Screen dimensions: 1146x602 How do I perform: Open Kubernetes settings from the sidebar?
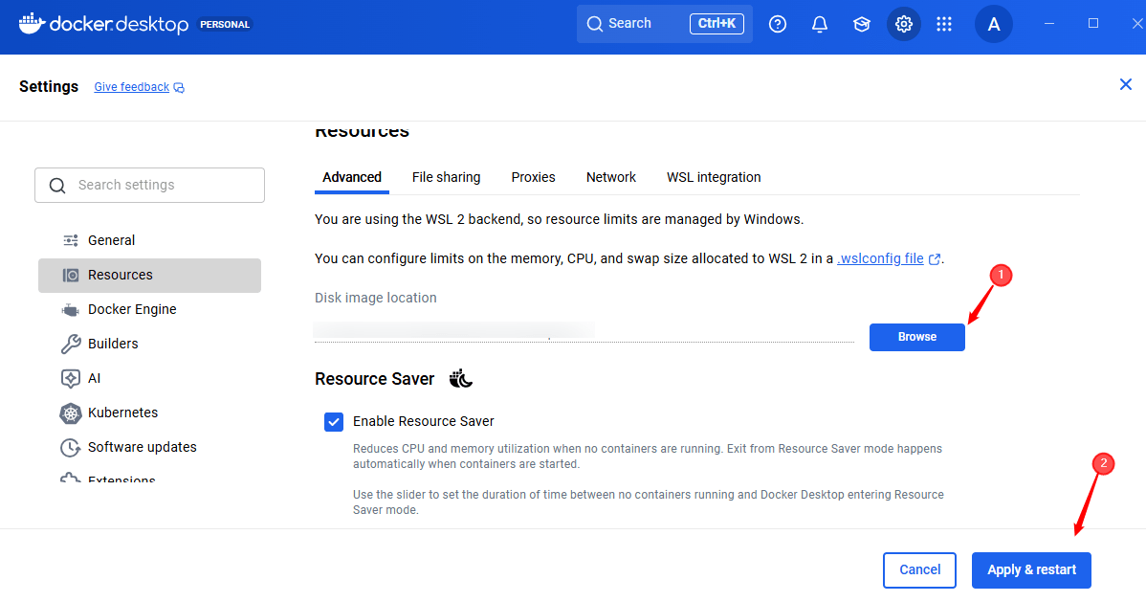tap(122, 412)
